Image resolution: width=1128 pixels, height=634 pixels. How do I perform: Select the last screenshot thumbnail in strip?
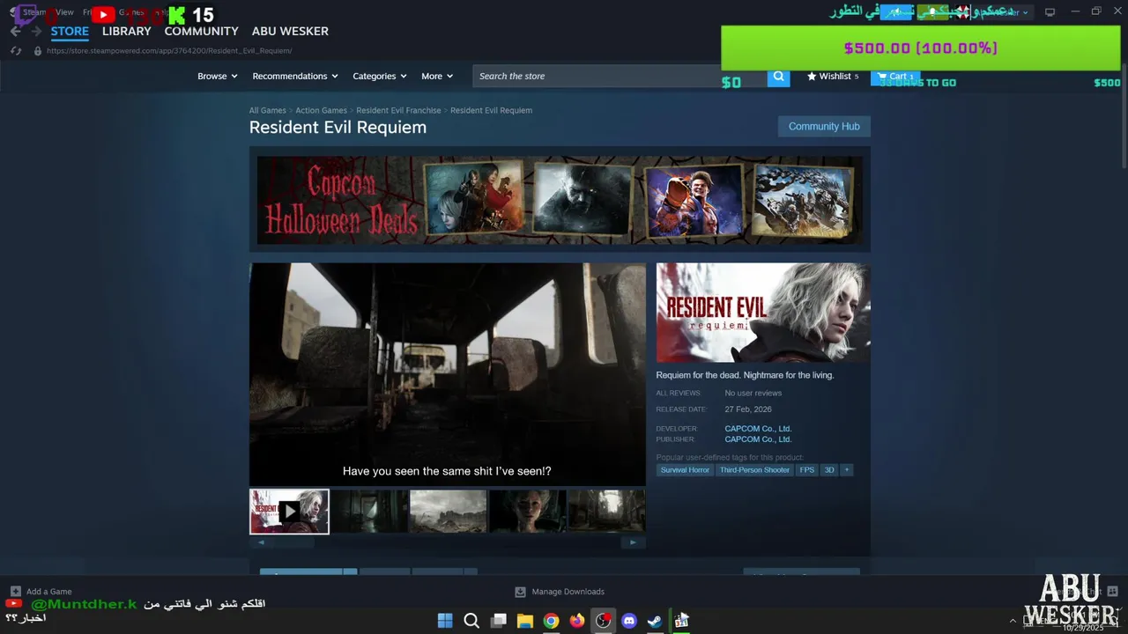tap(606, 511)
